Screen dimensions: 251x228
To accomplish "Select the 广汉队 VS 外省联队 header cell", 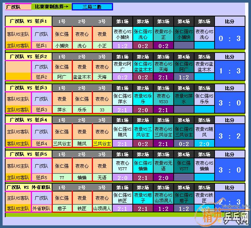I will (x=29, y=187).
